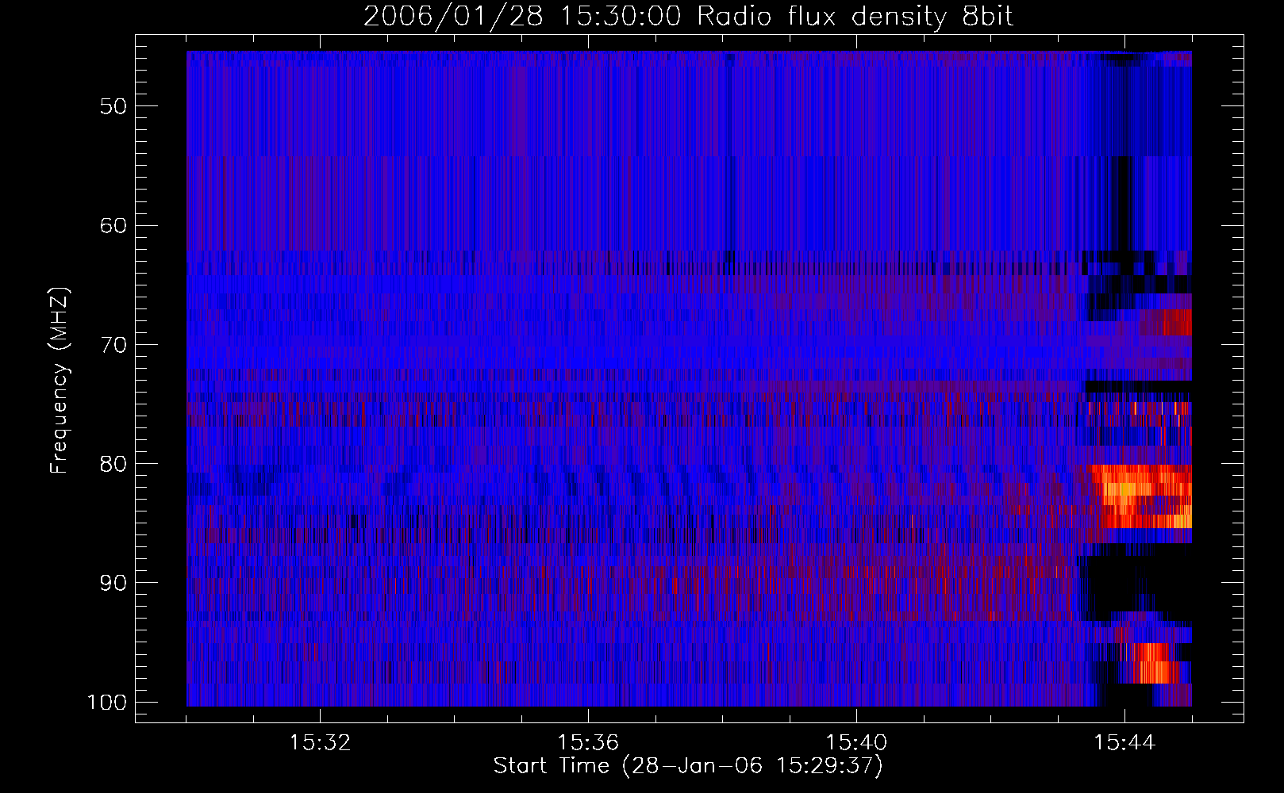The image size is (1284, 793).
Task: Click the 15:36 time tick label
Action: click(588, 743)
